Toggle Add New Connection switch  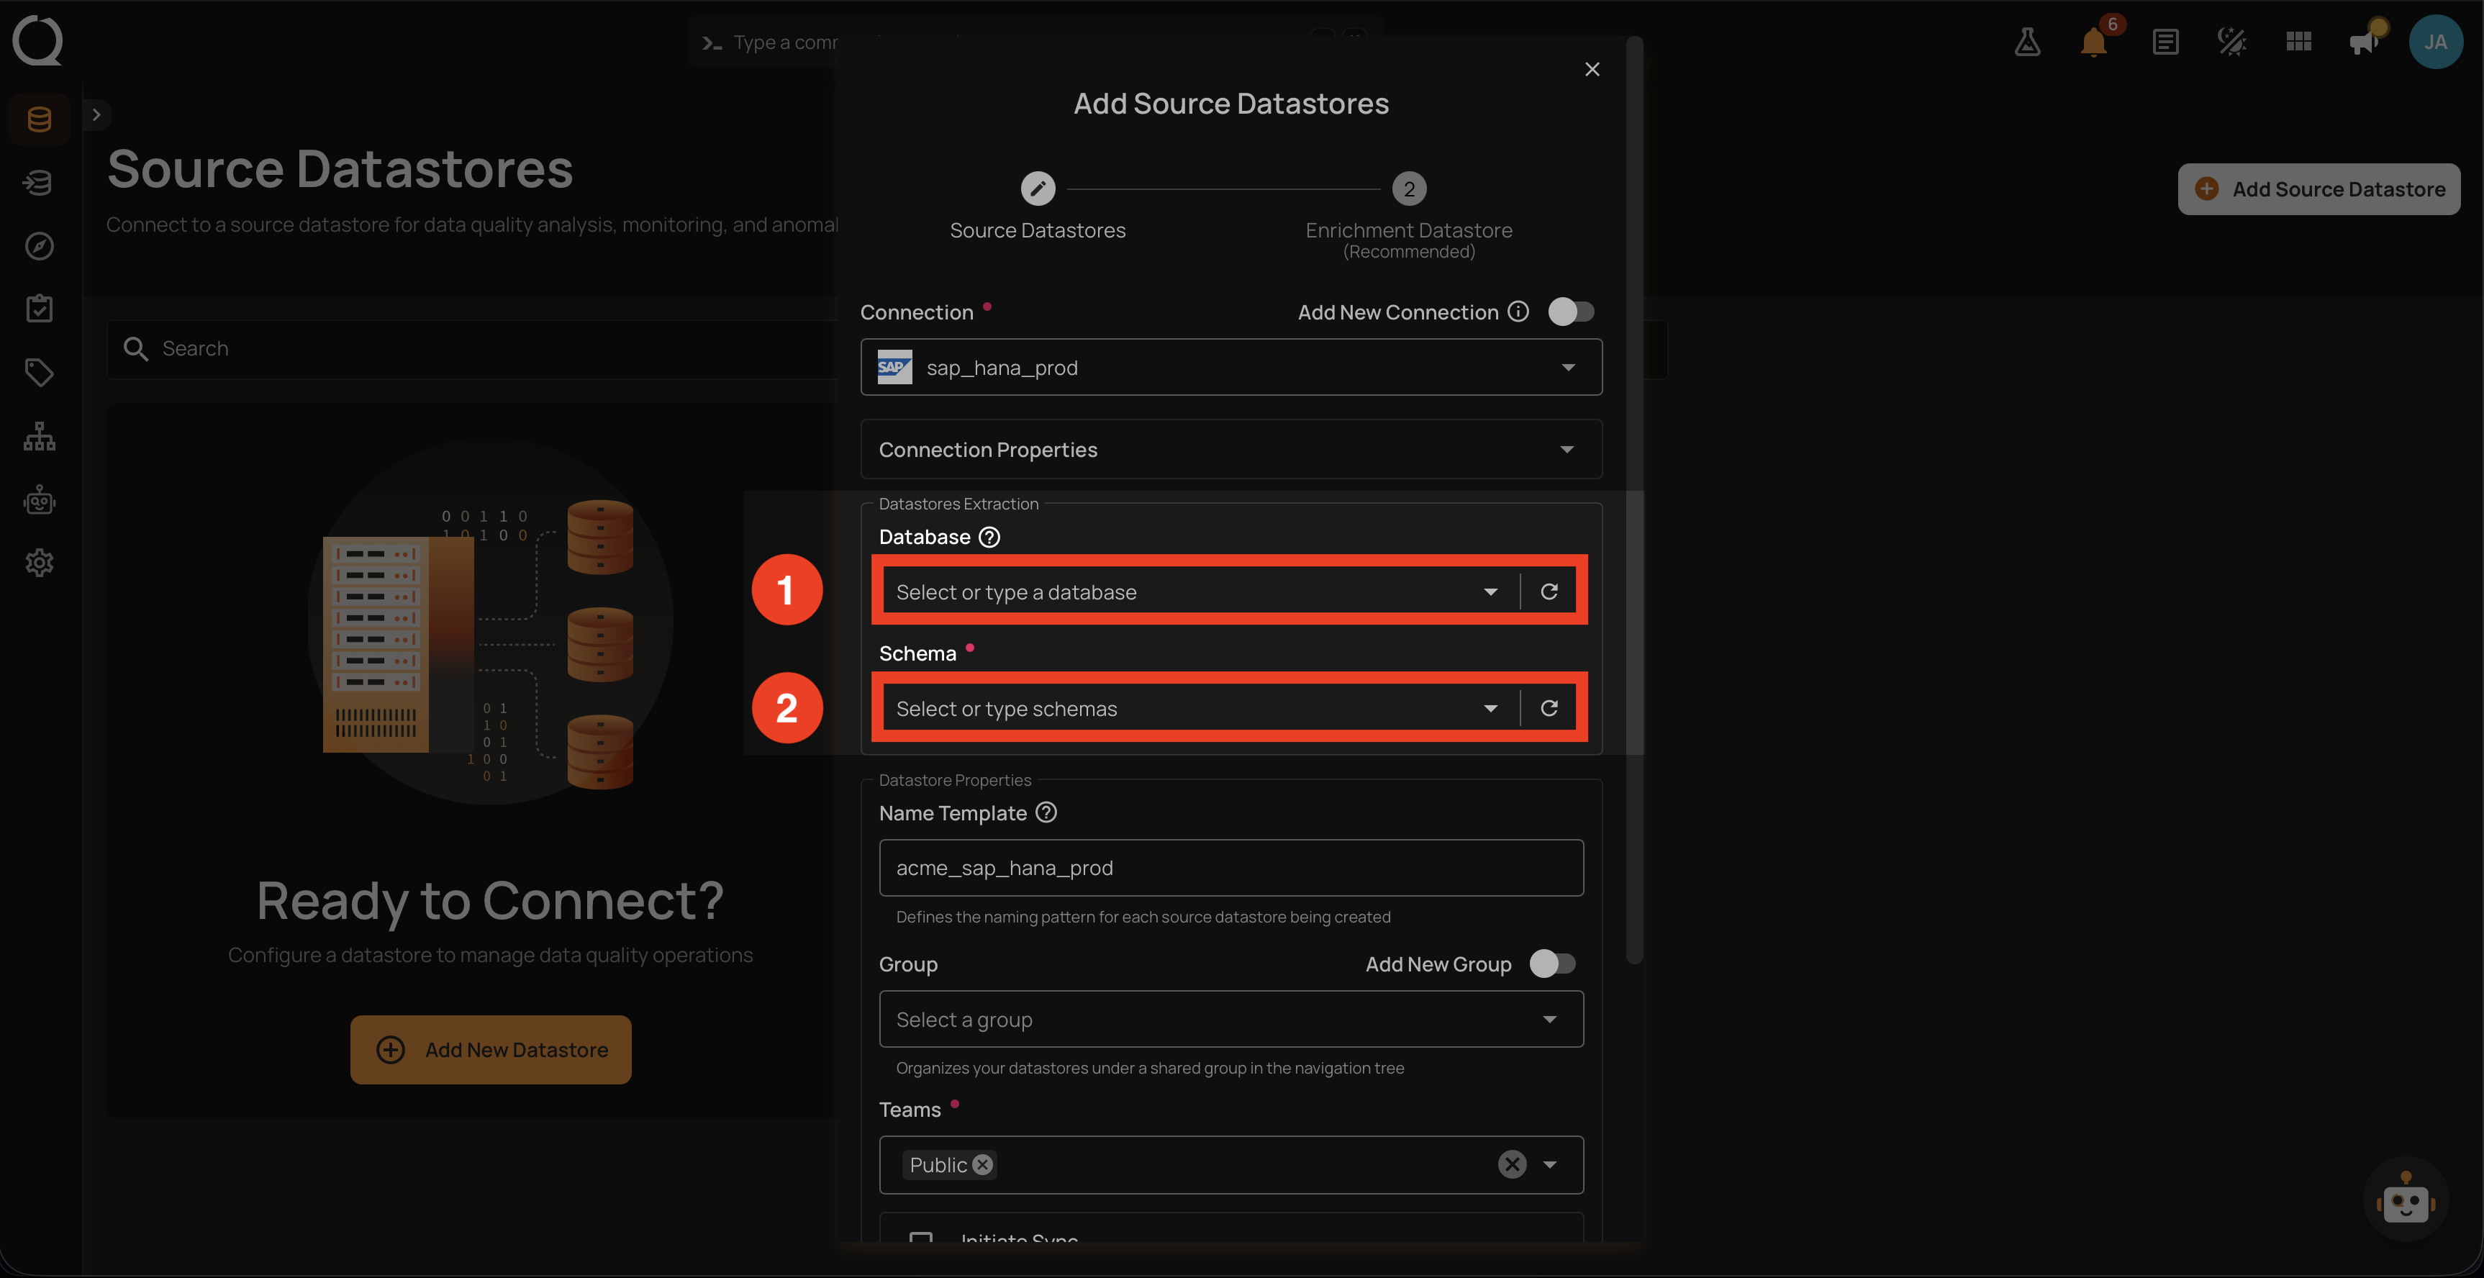pyautogui.click(x=1571, y=312)
